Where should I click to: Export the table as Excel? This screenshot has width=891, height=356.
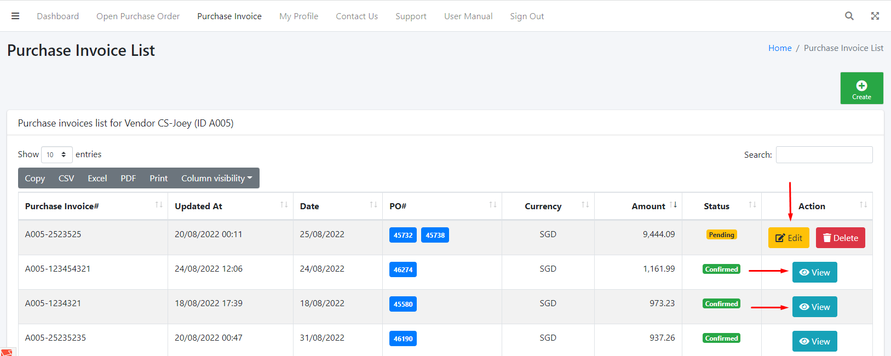[x=97, y=178]
